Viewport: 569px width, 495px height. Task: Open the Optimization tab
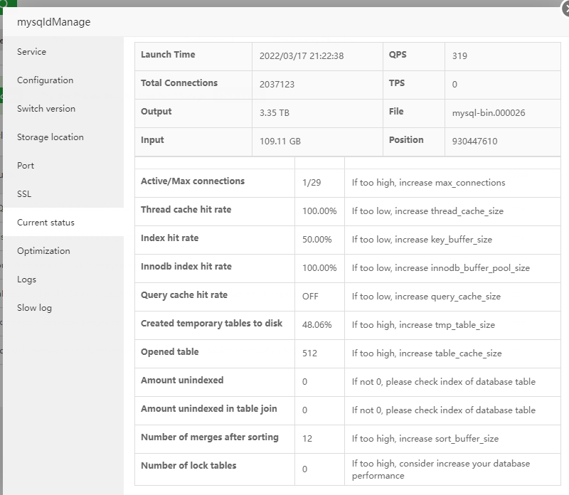(x=43, y=251)
